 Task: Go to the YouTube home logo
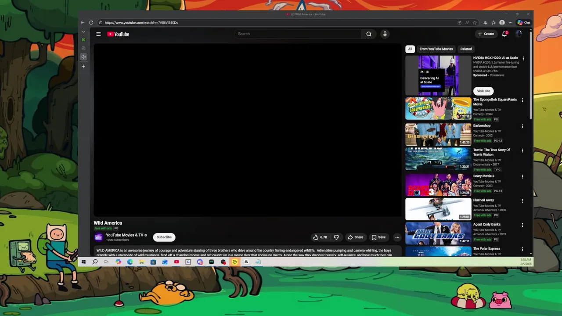pyautogui.click(x=118, y=34)
